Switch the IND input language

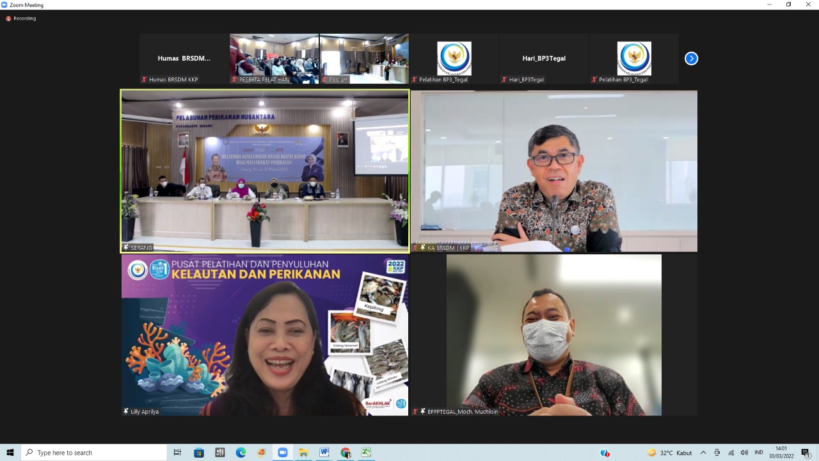point(759,453)
